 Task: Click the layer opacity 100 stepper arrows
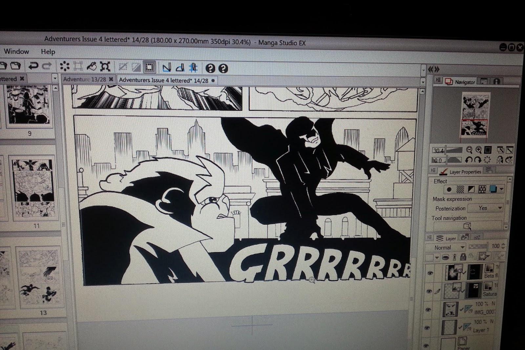[x=504, y=246]
